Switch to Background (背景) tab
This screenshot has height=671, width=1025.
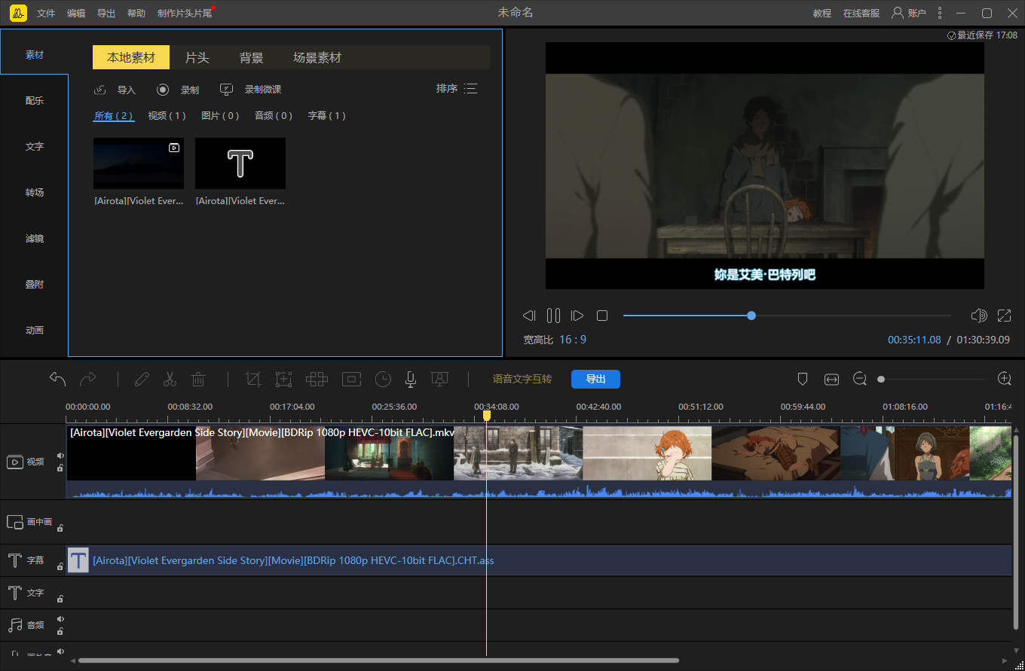(x=251, y=57)
